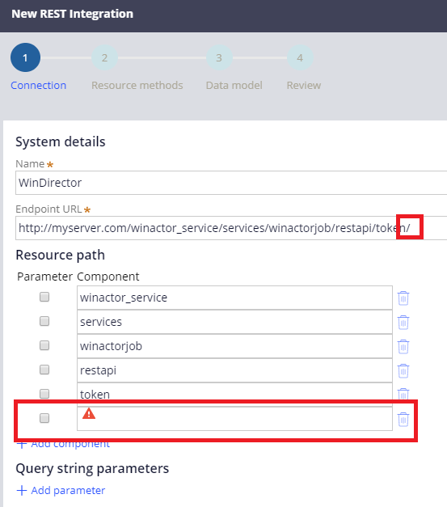
Task: Delete the winactor_service path component
Action: tap(403, 298)
